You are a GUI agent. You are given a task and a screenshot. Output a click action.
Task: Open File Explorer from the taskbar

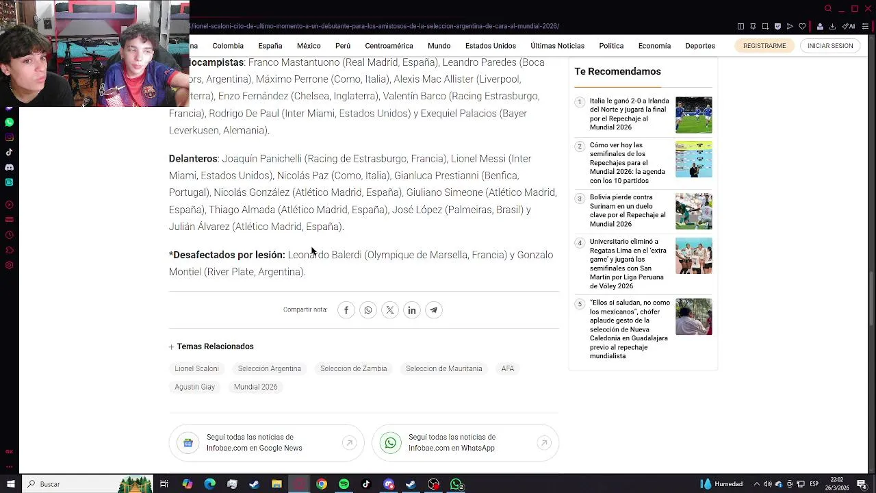pyautogui.click(x=276, y=484)
